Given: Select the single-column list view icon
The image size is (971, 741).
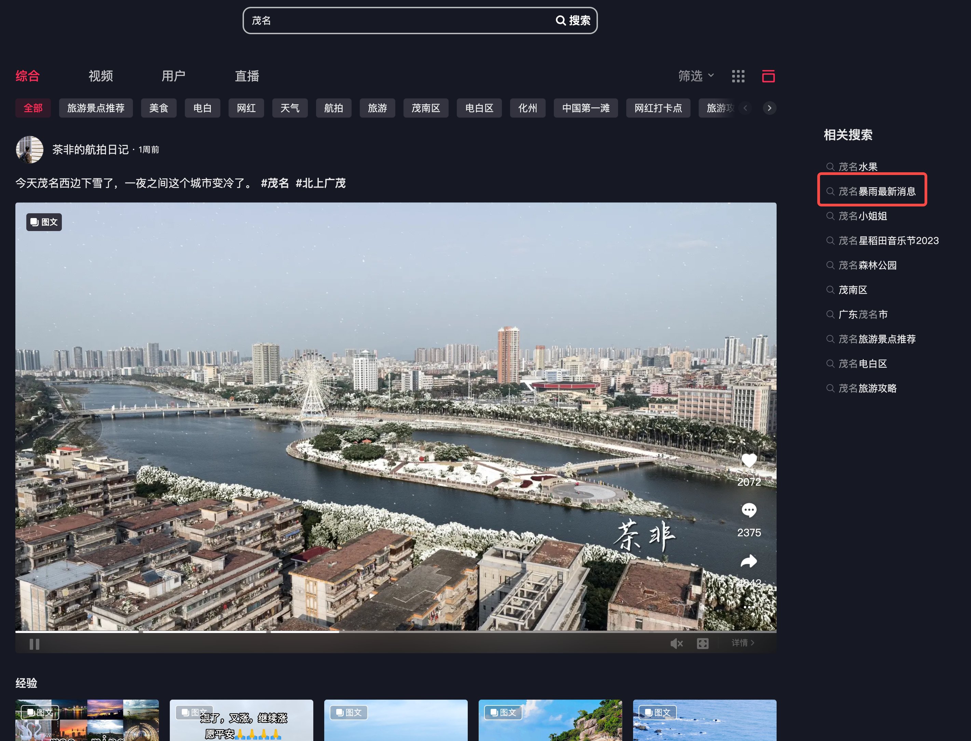Looking at the screenshot, I should click(x=768, y=76).
